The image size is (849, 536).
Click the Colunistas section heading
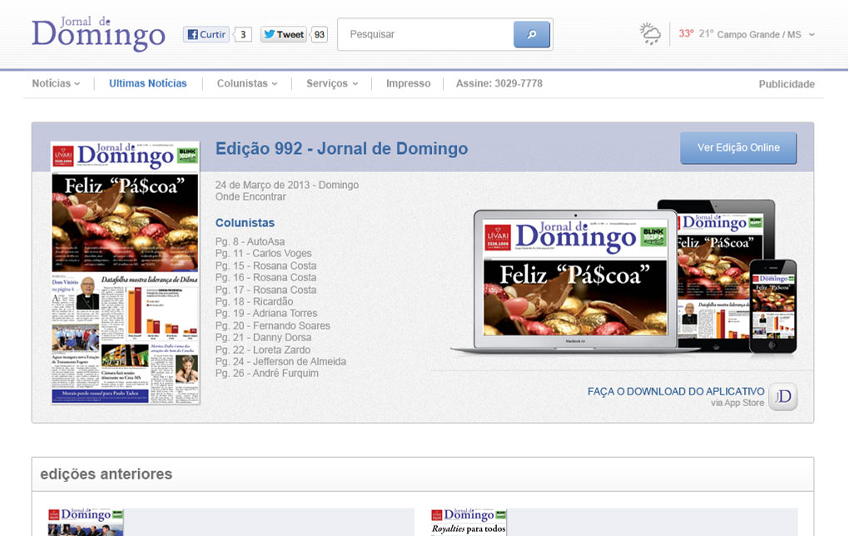tap(245, 222)
